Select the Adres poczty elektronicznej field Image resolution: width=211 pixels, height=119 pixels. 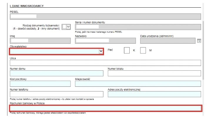click(154, 94)
